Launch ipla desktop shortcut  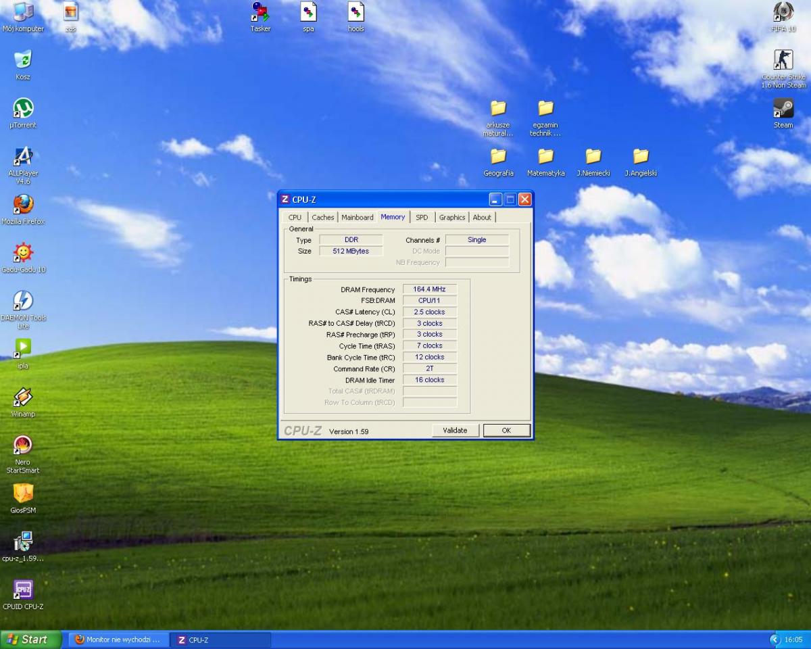pyautogui.click(x=23, y=354)
